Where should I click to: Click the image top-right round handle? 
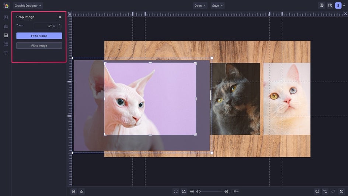point(212,58)
